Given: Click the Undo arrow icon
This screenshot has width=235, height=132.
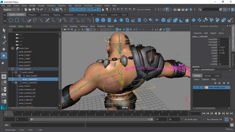Looking at the screenshot, I should click(x=38, y=9).
